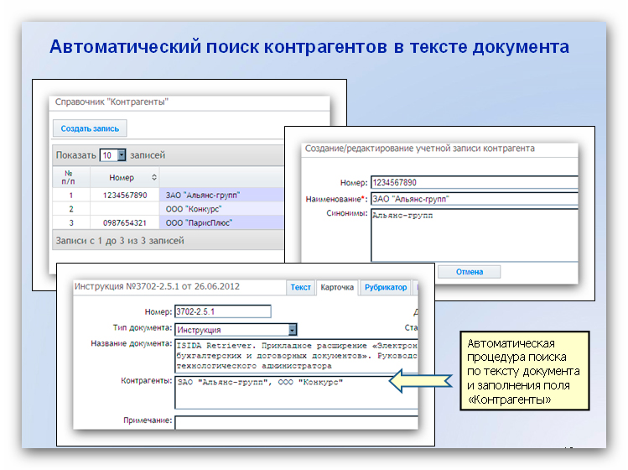Click the "Контрагенты" text area
The image size is (628, 470).
(x=296, y=393)
